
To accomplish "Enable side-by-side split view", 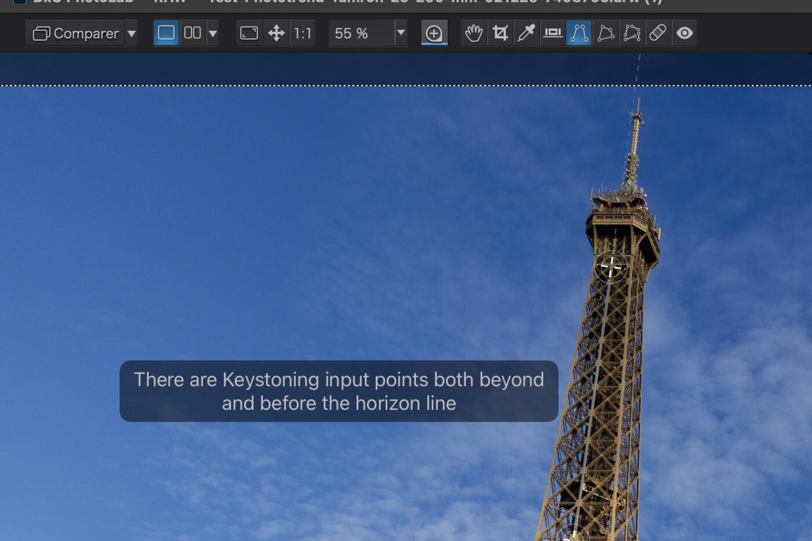I will [x=192, y=33].
